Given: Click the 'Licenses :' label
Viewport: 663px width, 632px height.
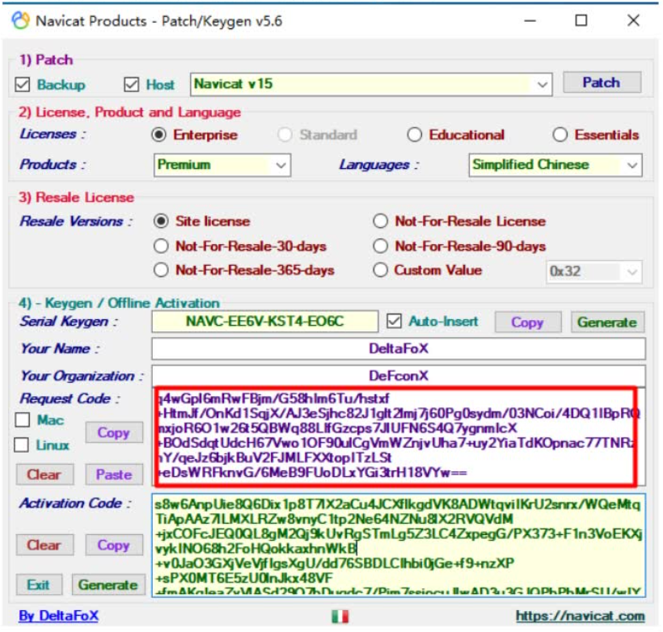Looking at the screenshot, I should [53, 134].
